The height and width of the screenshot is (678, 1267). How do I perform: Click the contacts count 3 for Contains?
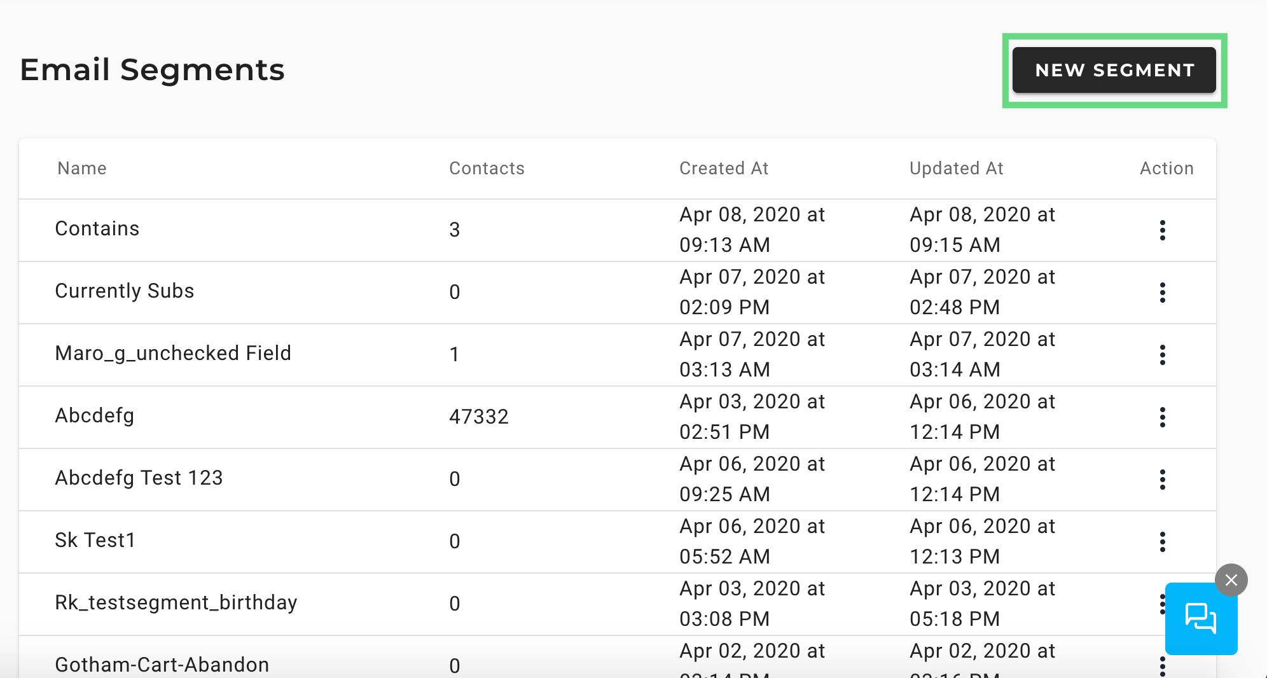point(454,230)
